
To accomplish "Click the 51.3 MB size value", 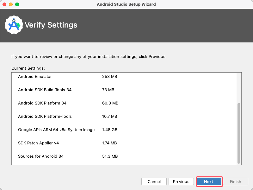I will click(x=110, y=156).
